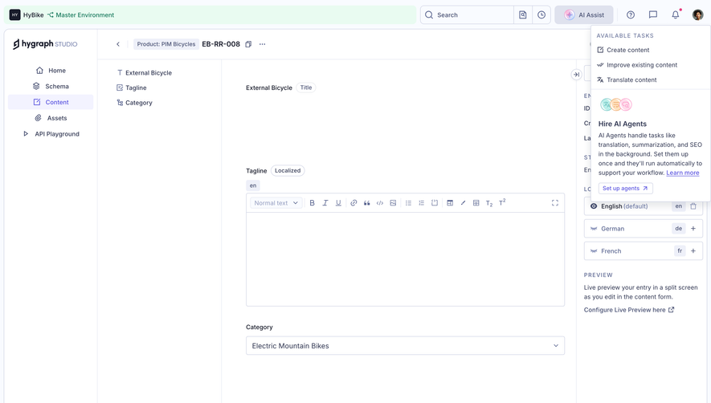This screenshot has width=711, height=403.
Task: Expand the API Playground triangle
Action: pos(26,134)
